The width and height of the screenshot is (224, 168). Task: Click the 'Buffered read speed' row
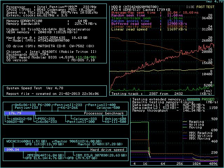(149, 24)
